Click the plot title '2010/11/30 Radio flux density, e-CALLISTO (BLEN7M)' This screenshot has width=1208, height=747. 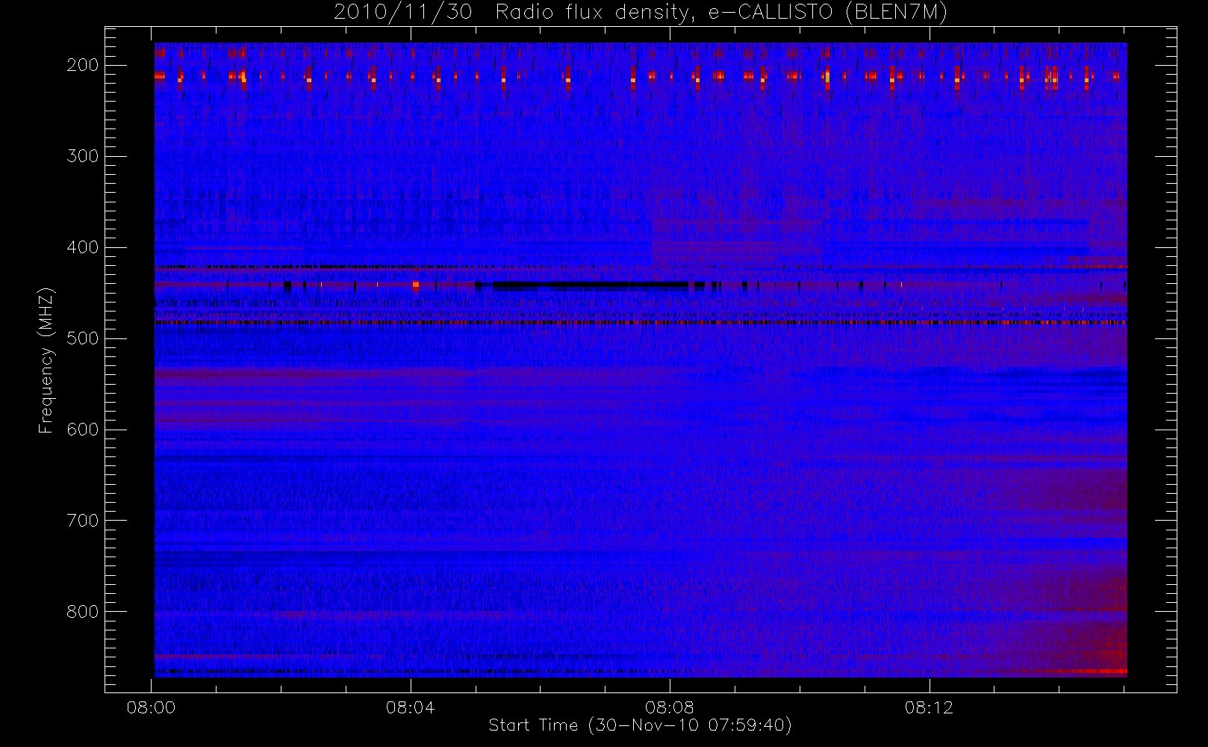tap(641, 13)
